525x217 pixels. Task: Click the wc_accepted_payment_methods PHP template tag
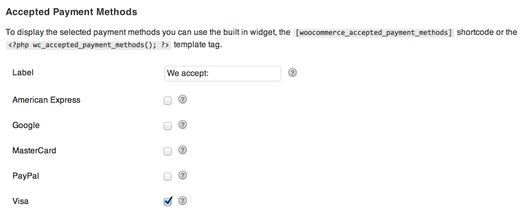[88, 45]
